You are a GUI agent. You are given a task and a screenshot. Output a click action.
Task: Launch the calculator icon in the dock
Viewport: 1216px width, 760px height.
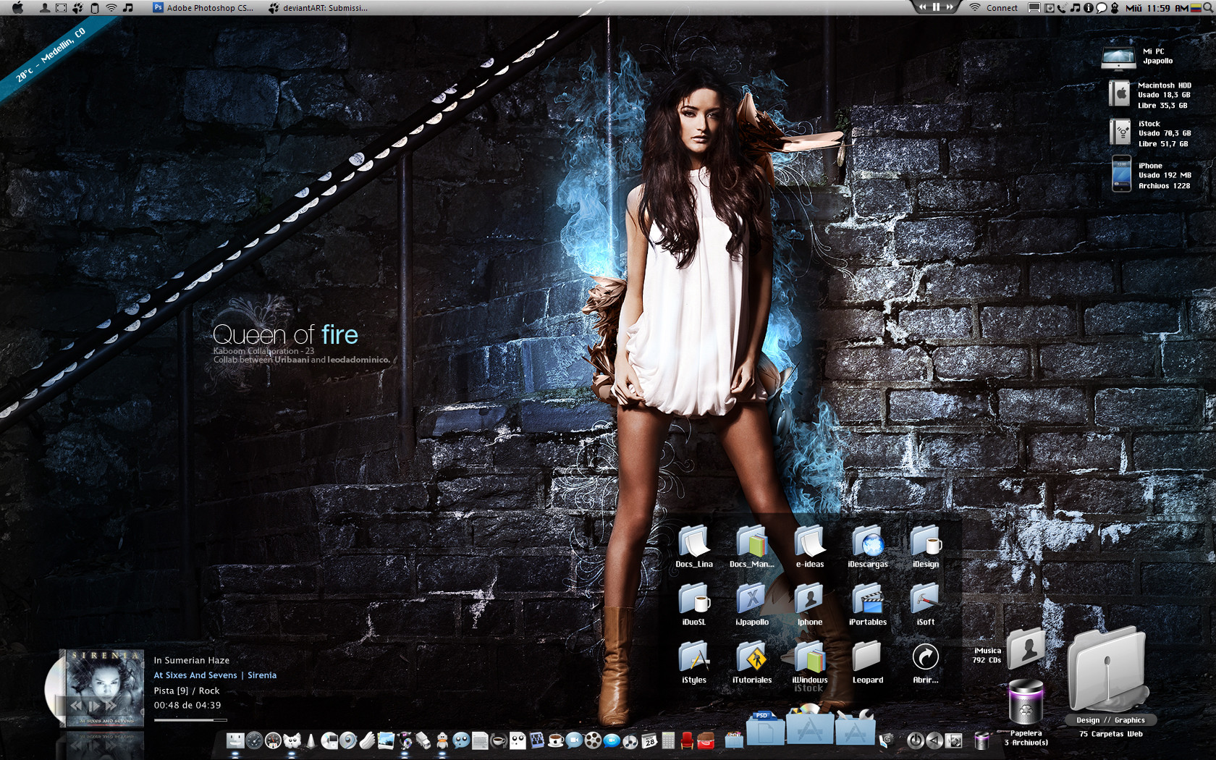click(x=668, y=740)
